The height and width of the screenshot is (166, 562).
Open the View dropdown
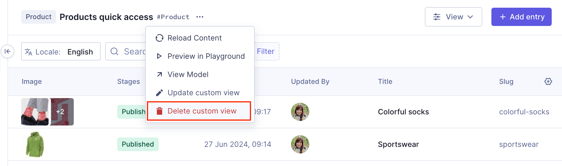pos(453,17)
